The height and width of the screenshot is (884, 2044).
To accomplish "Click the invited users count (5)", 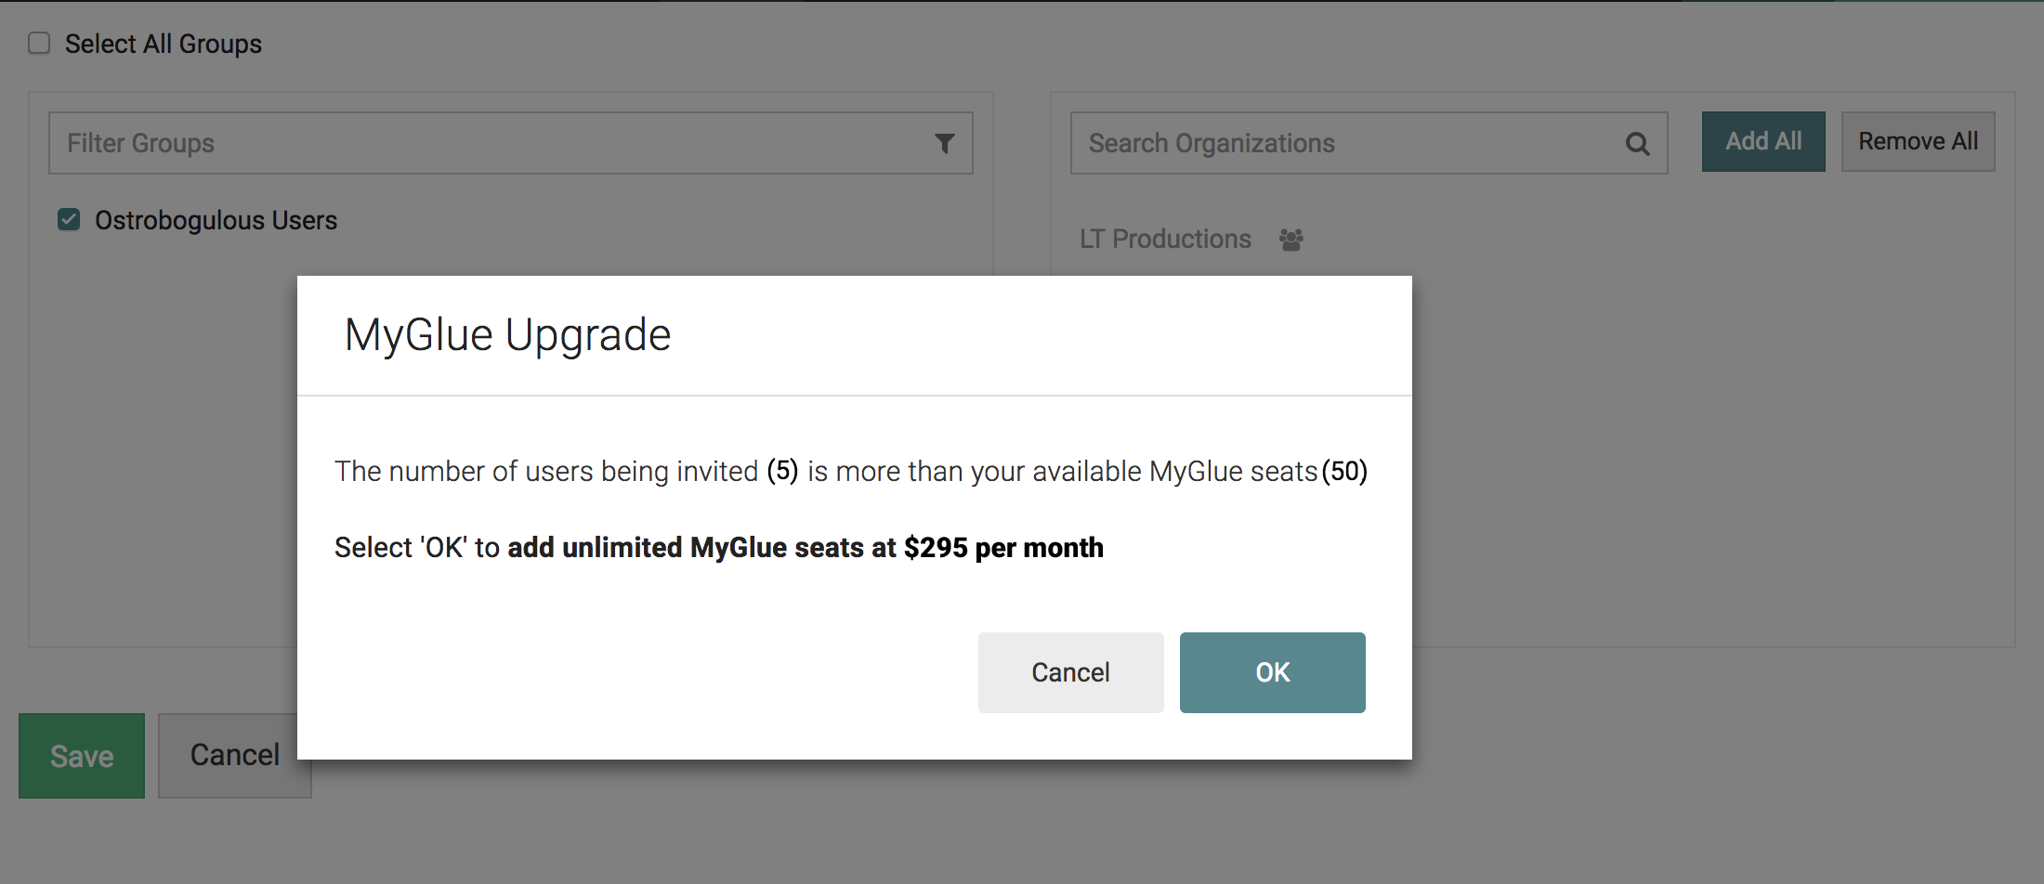I will [783, 471].
